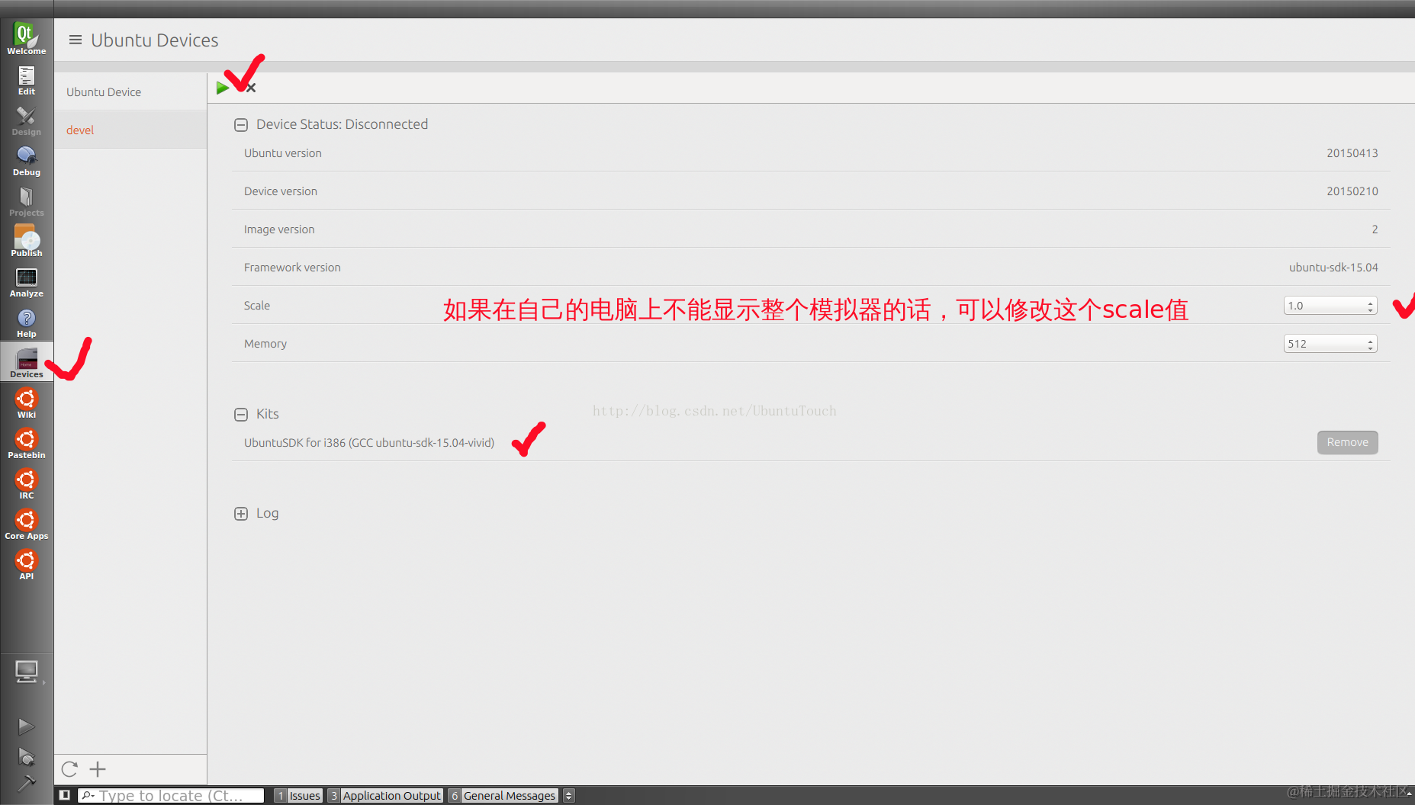The image size is (1415, 805).
Task: Click the UbuntuSDK for i386 kit entry
Action: [369, 442]
